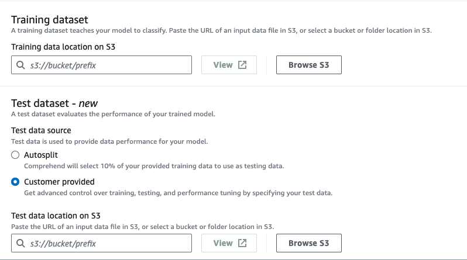Select the Customer provided radio button
The height and width of the screenshot is (260, 467).
pos(16,182)
